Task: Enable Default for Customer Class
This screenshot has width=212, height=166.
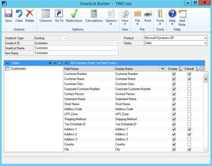Action: [189, 84]
